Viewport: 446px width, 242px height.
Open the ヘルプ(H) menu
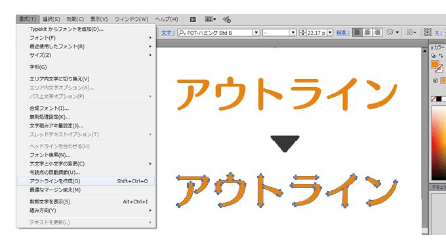(x=167, y=19)
